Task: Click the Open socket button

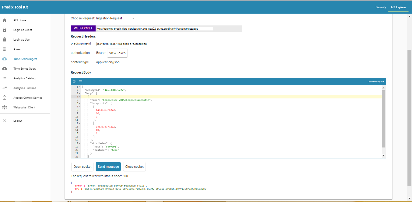Action: click(83, 167)
